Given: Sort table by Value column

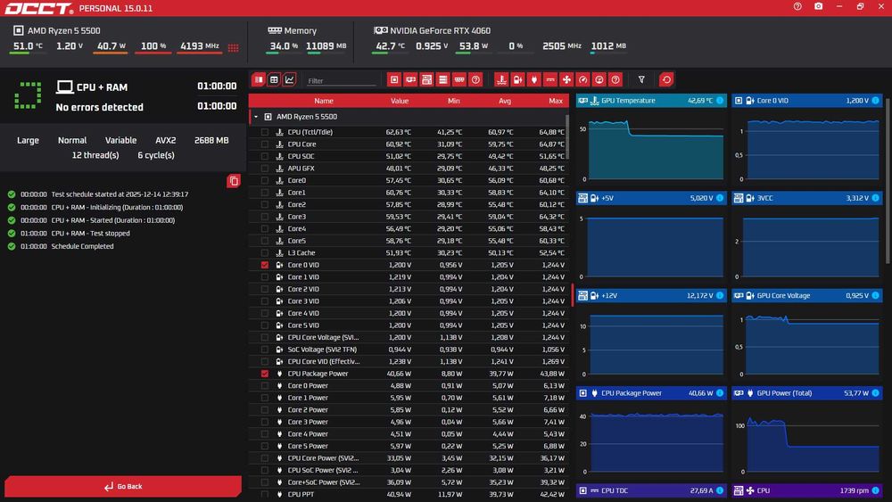Looking at the screenshot, I should tap(400, 101).
